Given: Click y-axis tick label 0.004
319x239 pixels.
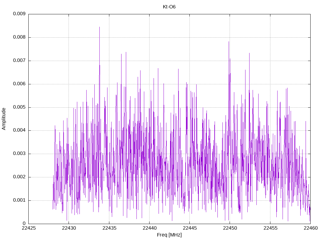Looking at the screenshot, I should click(x=19, y=130).
